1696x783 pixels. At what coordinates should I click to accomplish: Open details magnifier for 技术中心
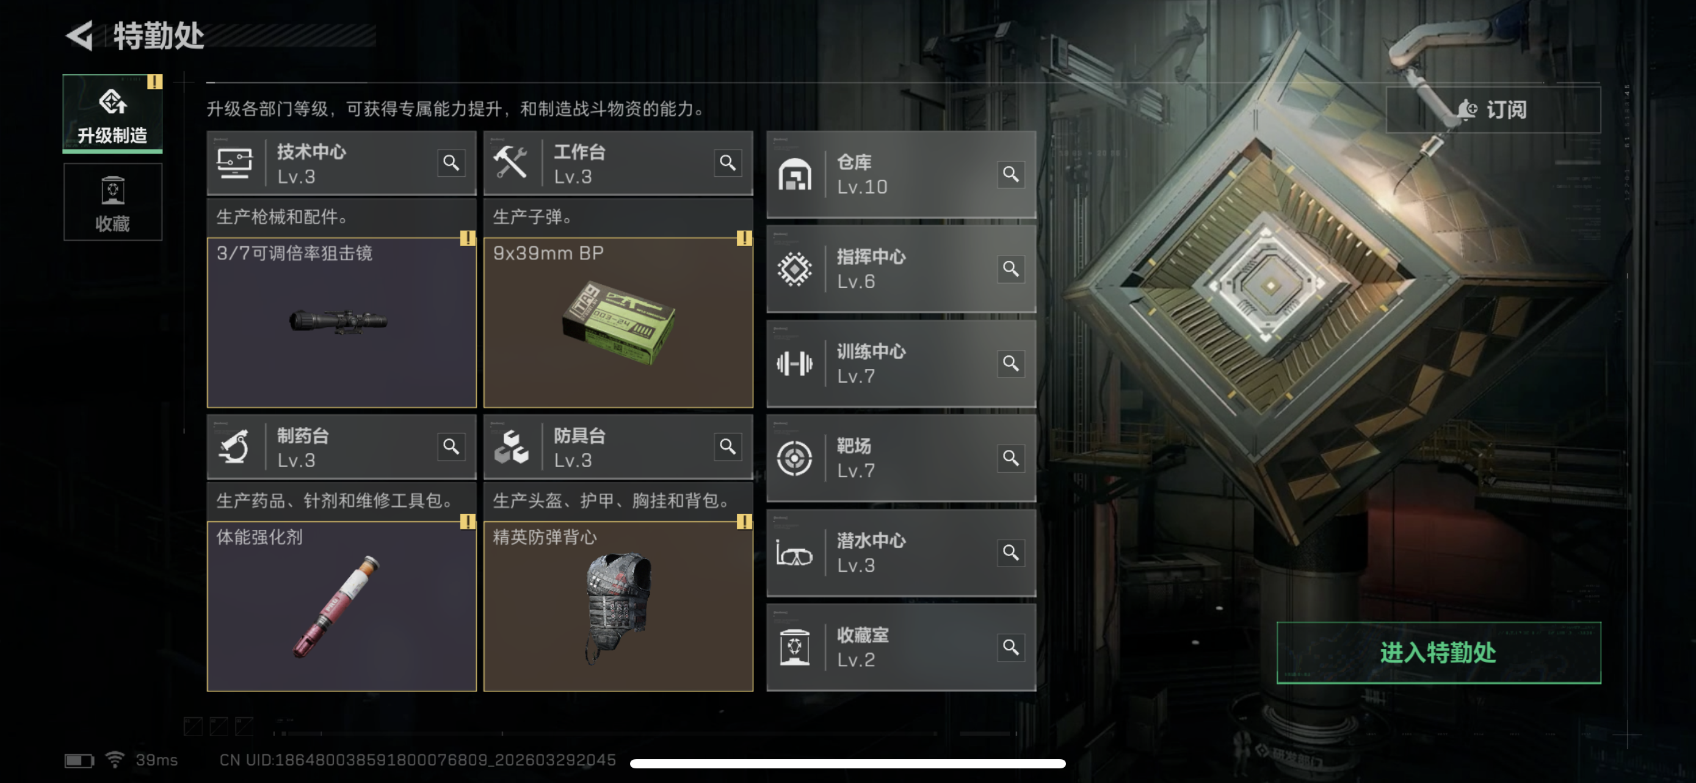click(451, 162)
